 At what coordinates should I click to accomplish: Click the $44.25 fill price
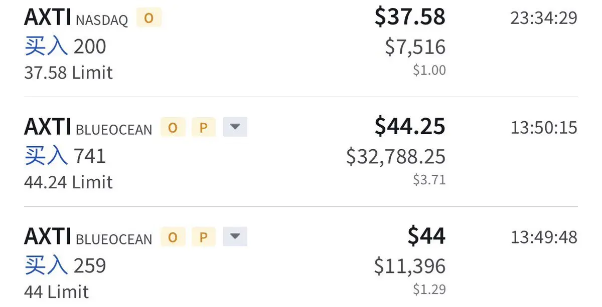click(410, 126)
